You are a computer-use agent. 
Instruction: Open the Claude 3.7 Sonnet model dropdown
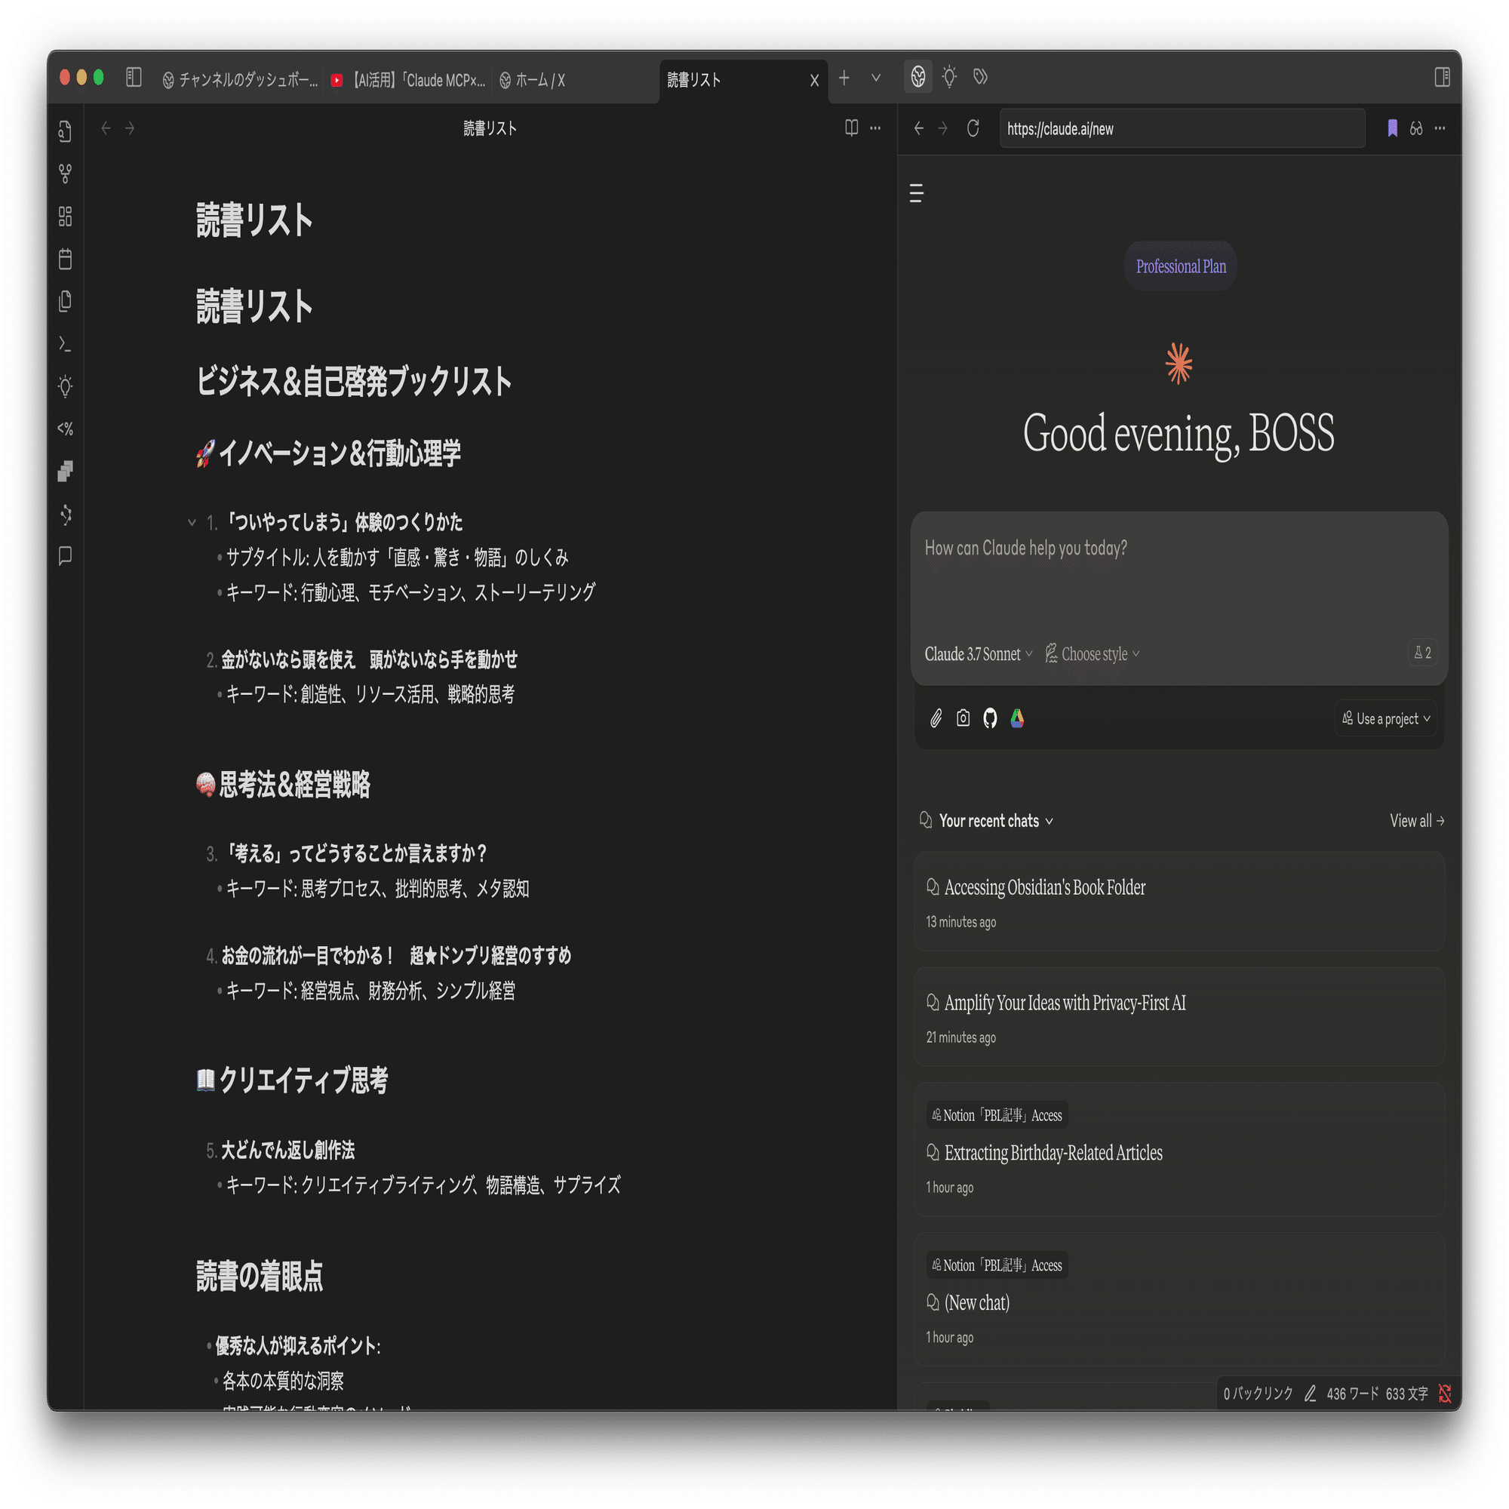point(978,653)
